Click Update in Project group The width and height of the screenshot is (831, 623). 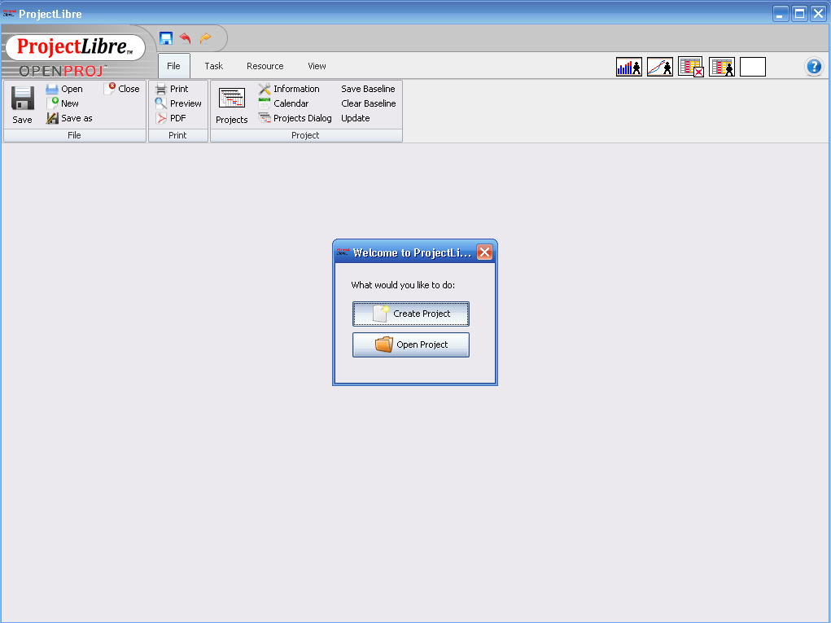[x=356, y=118]
